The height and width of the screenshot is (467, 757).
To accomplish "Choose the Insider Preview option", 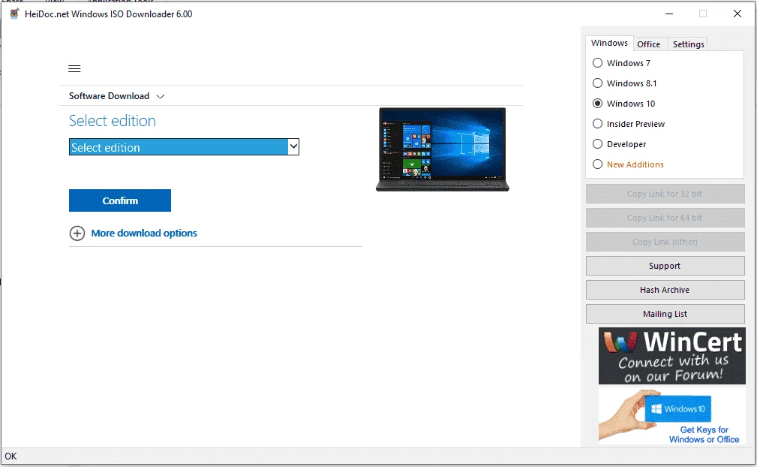I will [598, 124].
